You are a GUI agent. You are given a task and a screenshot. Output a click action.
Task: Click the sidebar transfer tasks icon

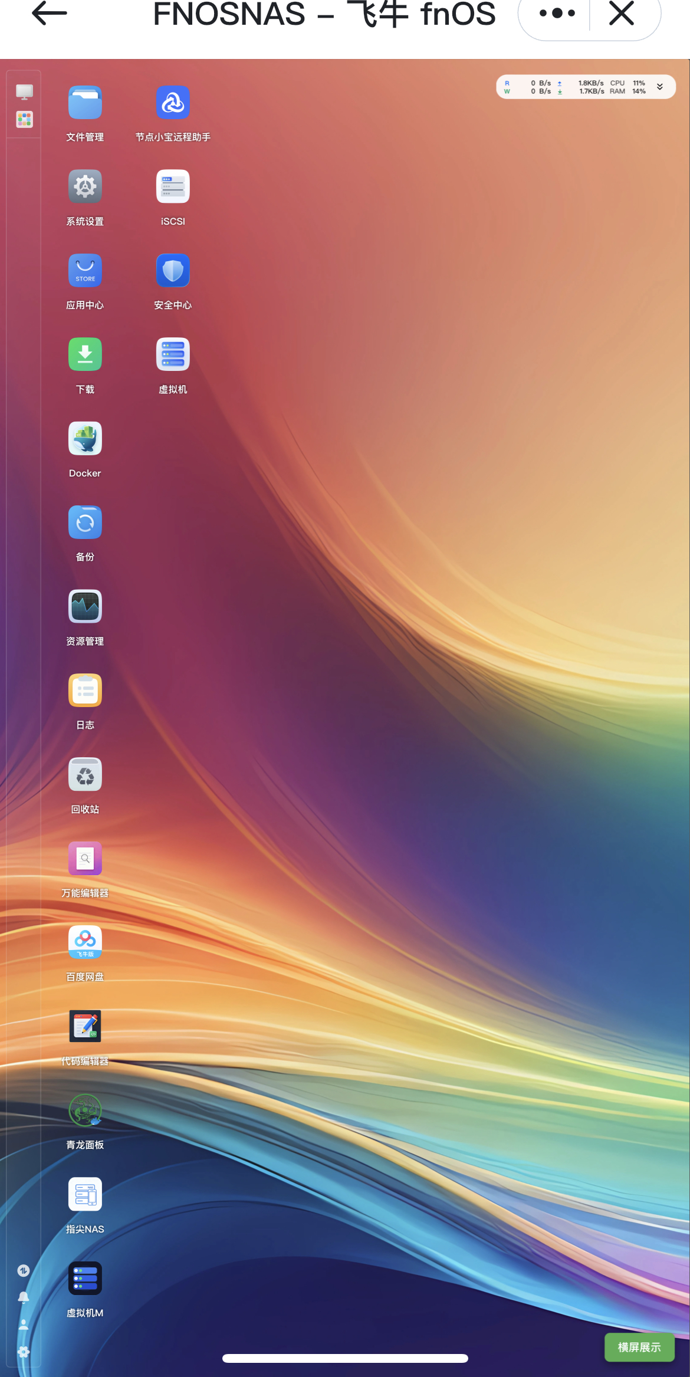(x=24, y=1270)
